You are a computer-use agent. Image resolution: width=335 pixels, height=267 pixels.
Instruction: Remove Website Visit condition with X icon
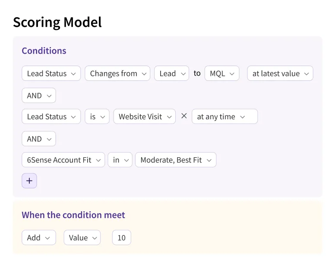pos(184,116)
